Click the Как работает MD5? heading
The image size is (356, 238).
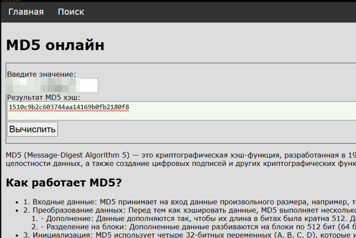[x=64, y=183]
